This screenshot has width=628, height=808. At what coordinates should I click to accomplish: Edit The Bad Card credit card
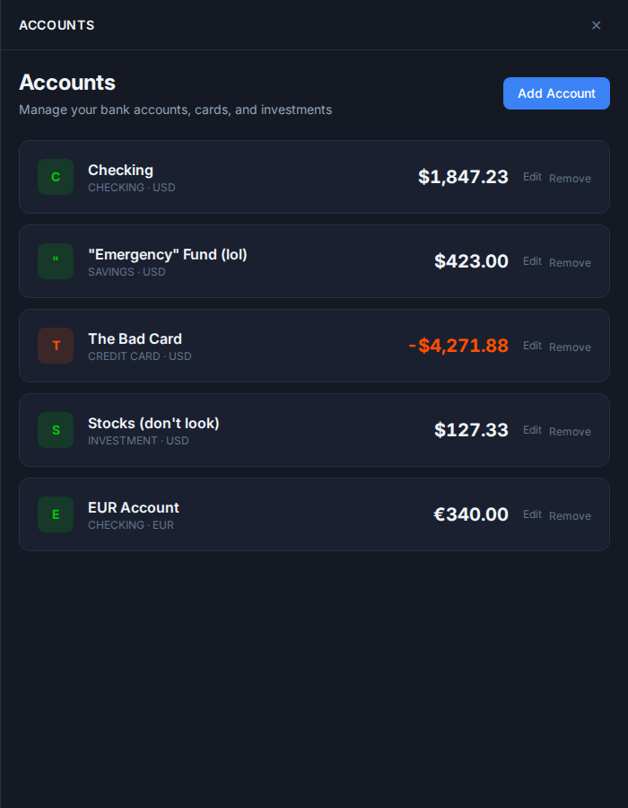pos(532,346)
